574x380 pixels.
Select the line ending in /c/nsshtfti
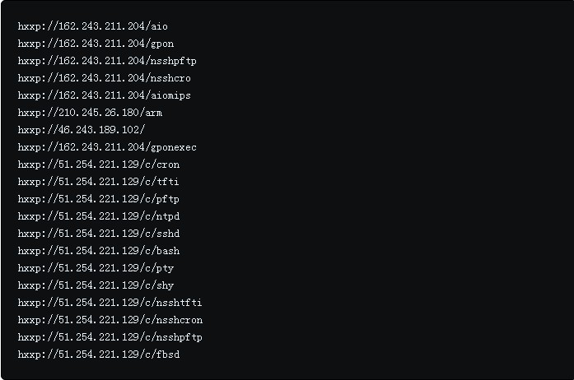(x=110, y=303)
